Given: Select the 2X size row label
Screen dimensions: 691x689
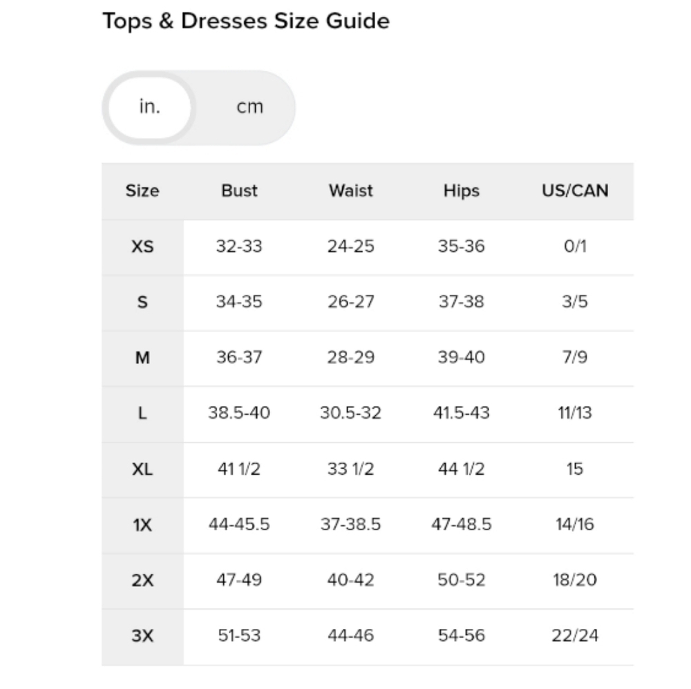Looking at the screenshot, I should pyautogui.click(x=142, y=580).
